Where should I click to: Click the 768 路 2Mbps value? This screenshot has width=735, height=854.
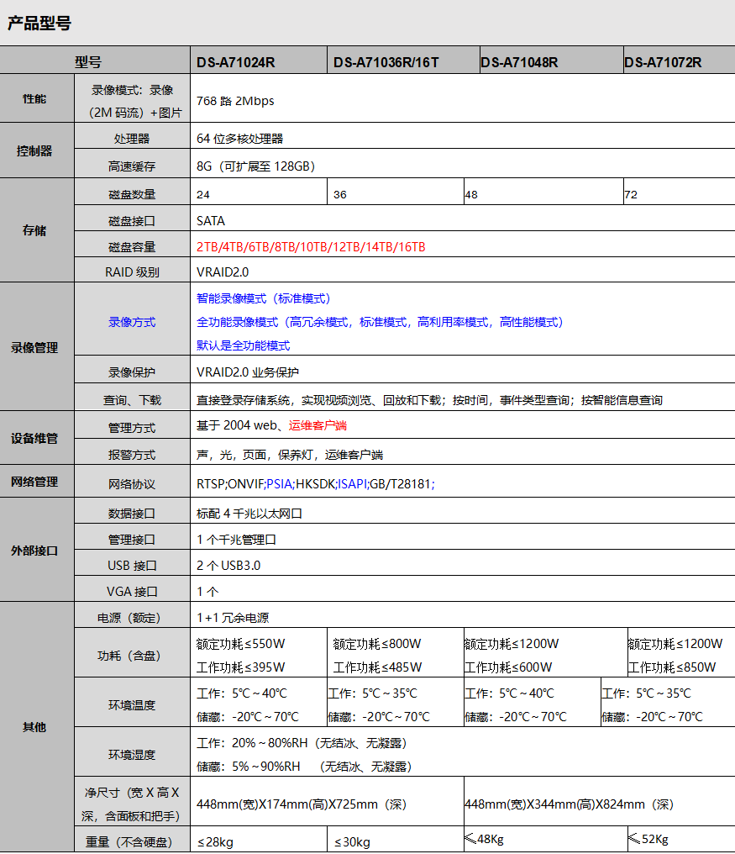click(235, 101)
